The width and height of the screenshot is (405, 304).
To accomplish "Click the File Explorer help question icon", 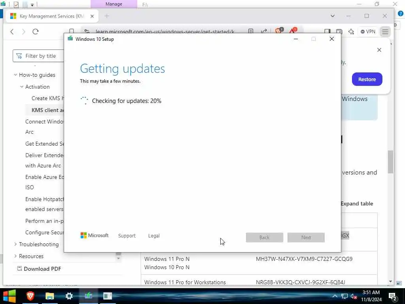I will pyautogui.click(x=401, y=14).
